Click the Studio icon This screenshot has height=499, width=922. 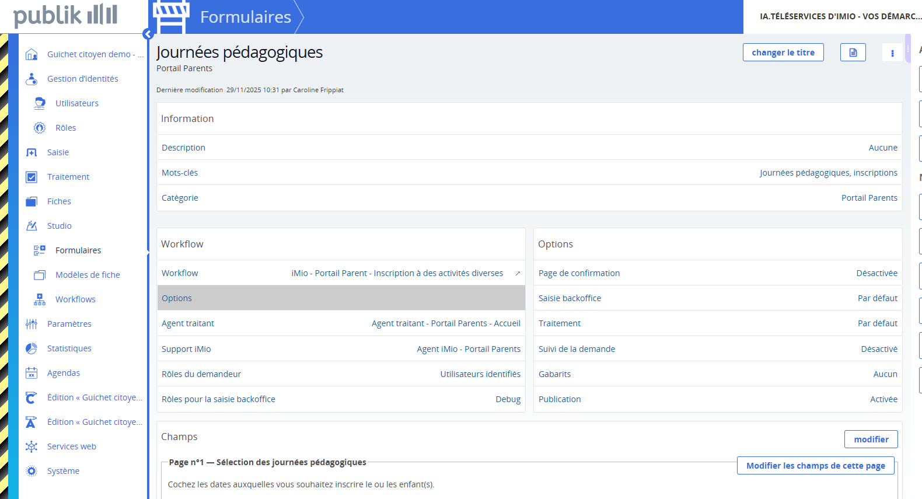click(x=32, y=226)
